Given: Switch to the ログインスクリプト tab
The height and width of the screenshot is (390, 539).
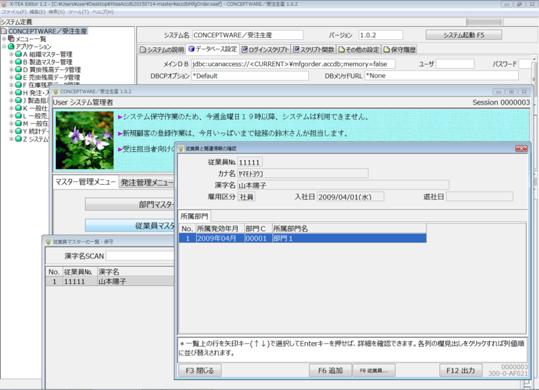Looking at the screenshot, I should 265,49.
